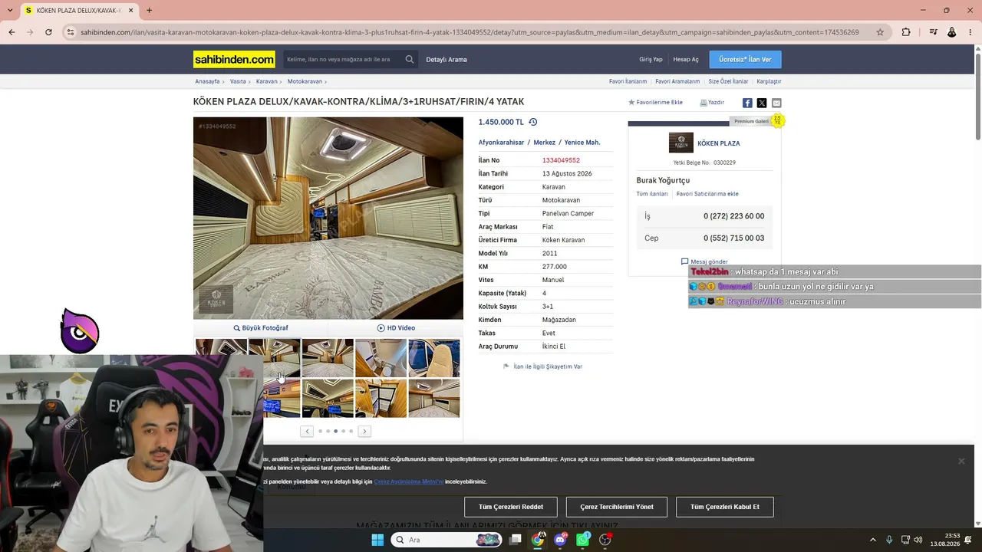Add listing with Favorilerime Ekle
982x552 pixels.
tap(655, 103)
